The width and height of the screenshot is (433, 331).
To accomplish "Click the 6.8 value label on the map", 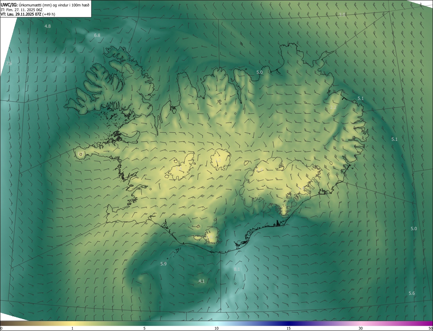I will [x=97, y=35].
